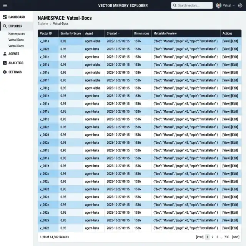
Task: Click the Agents person icon
Action: coord(5,54)
